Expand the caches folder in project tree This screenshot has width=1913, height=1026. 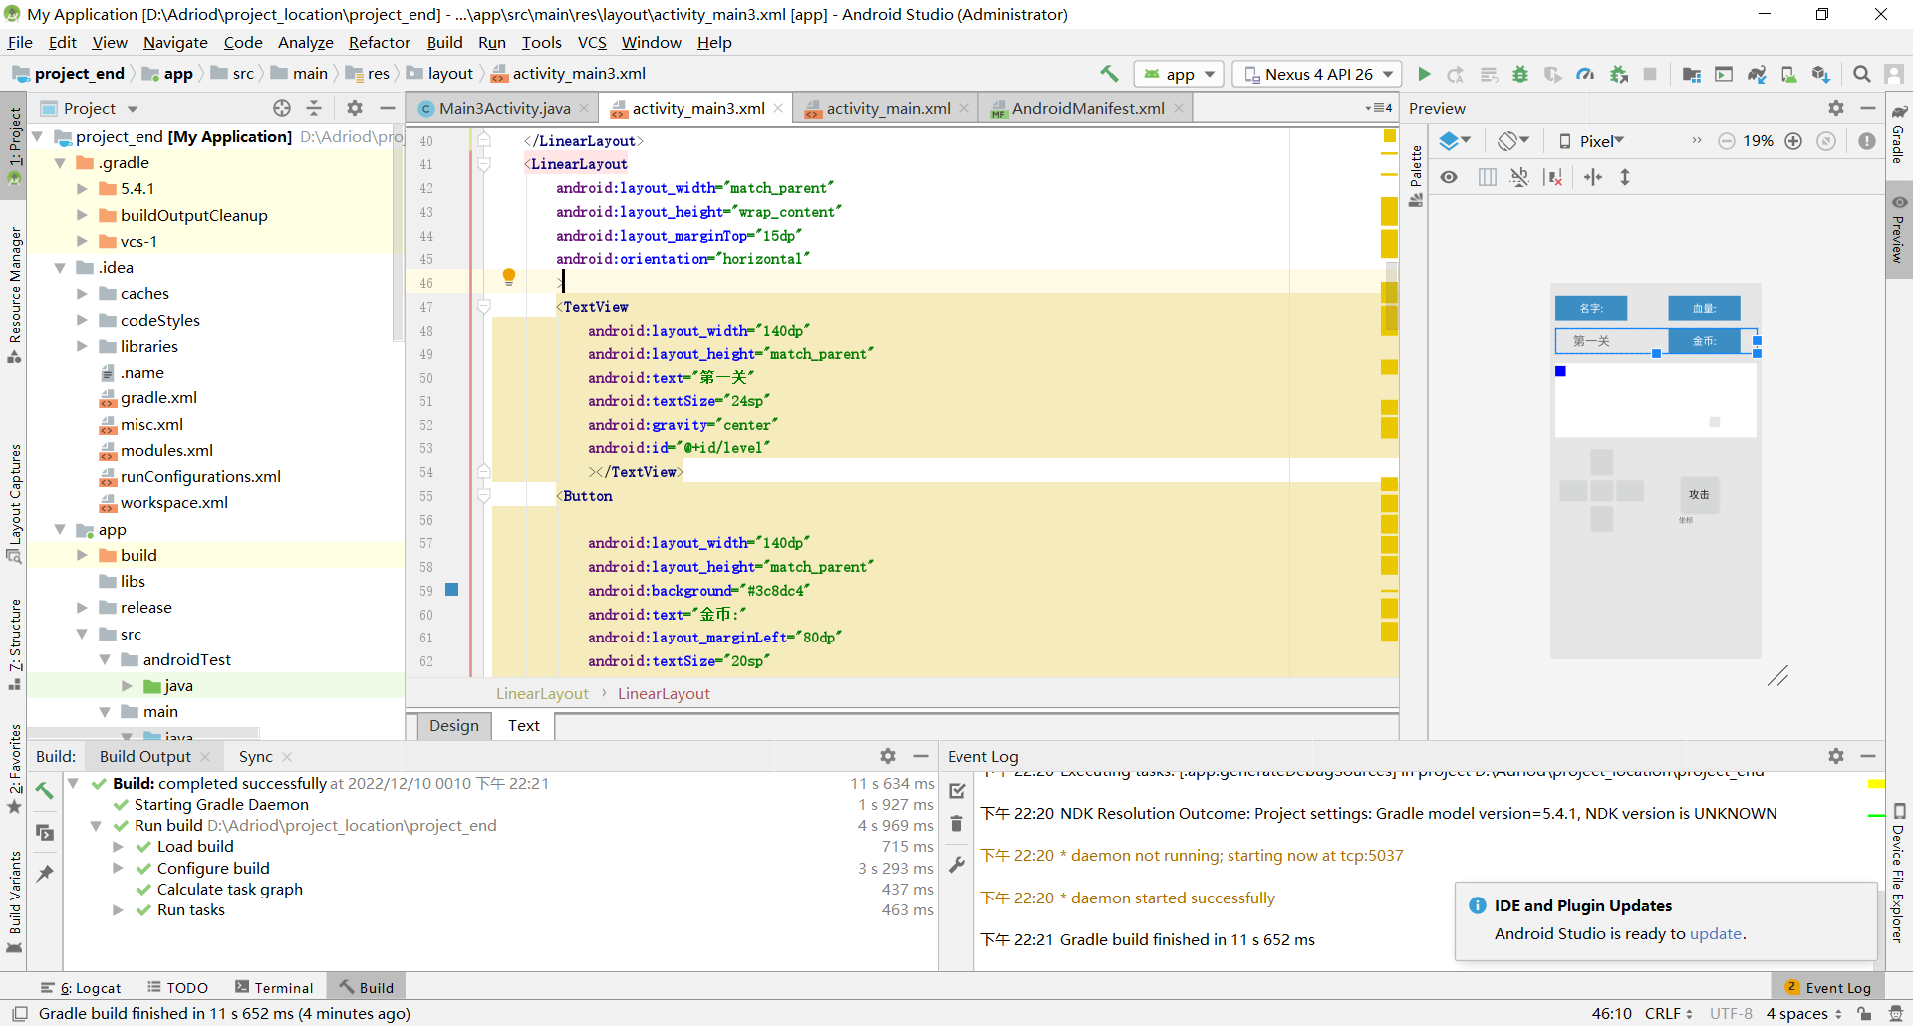[x=82, y=293]
